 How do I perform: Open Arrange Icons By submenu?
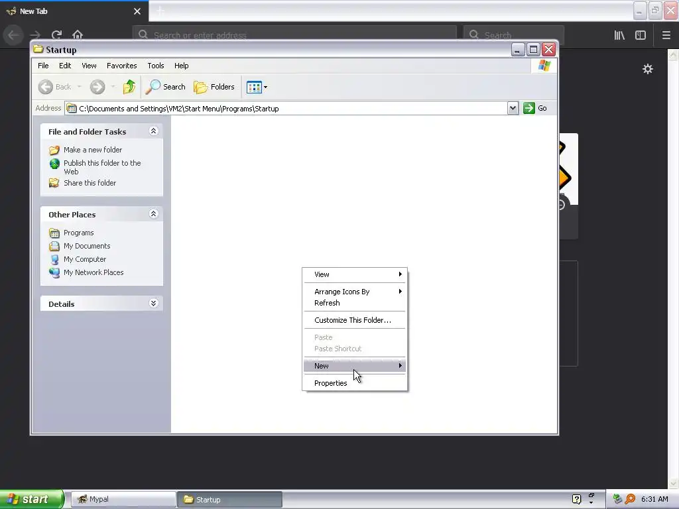(355, 292)
